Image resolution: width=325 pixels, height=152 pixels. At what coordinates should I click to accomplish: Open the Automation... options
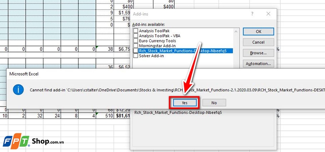(258, 63)
